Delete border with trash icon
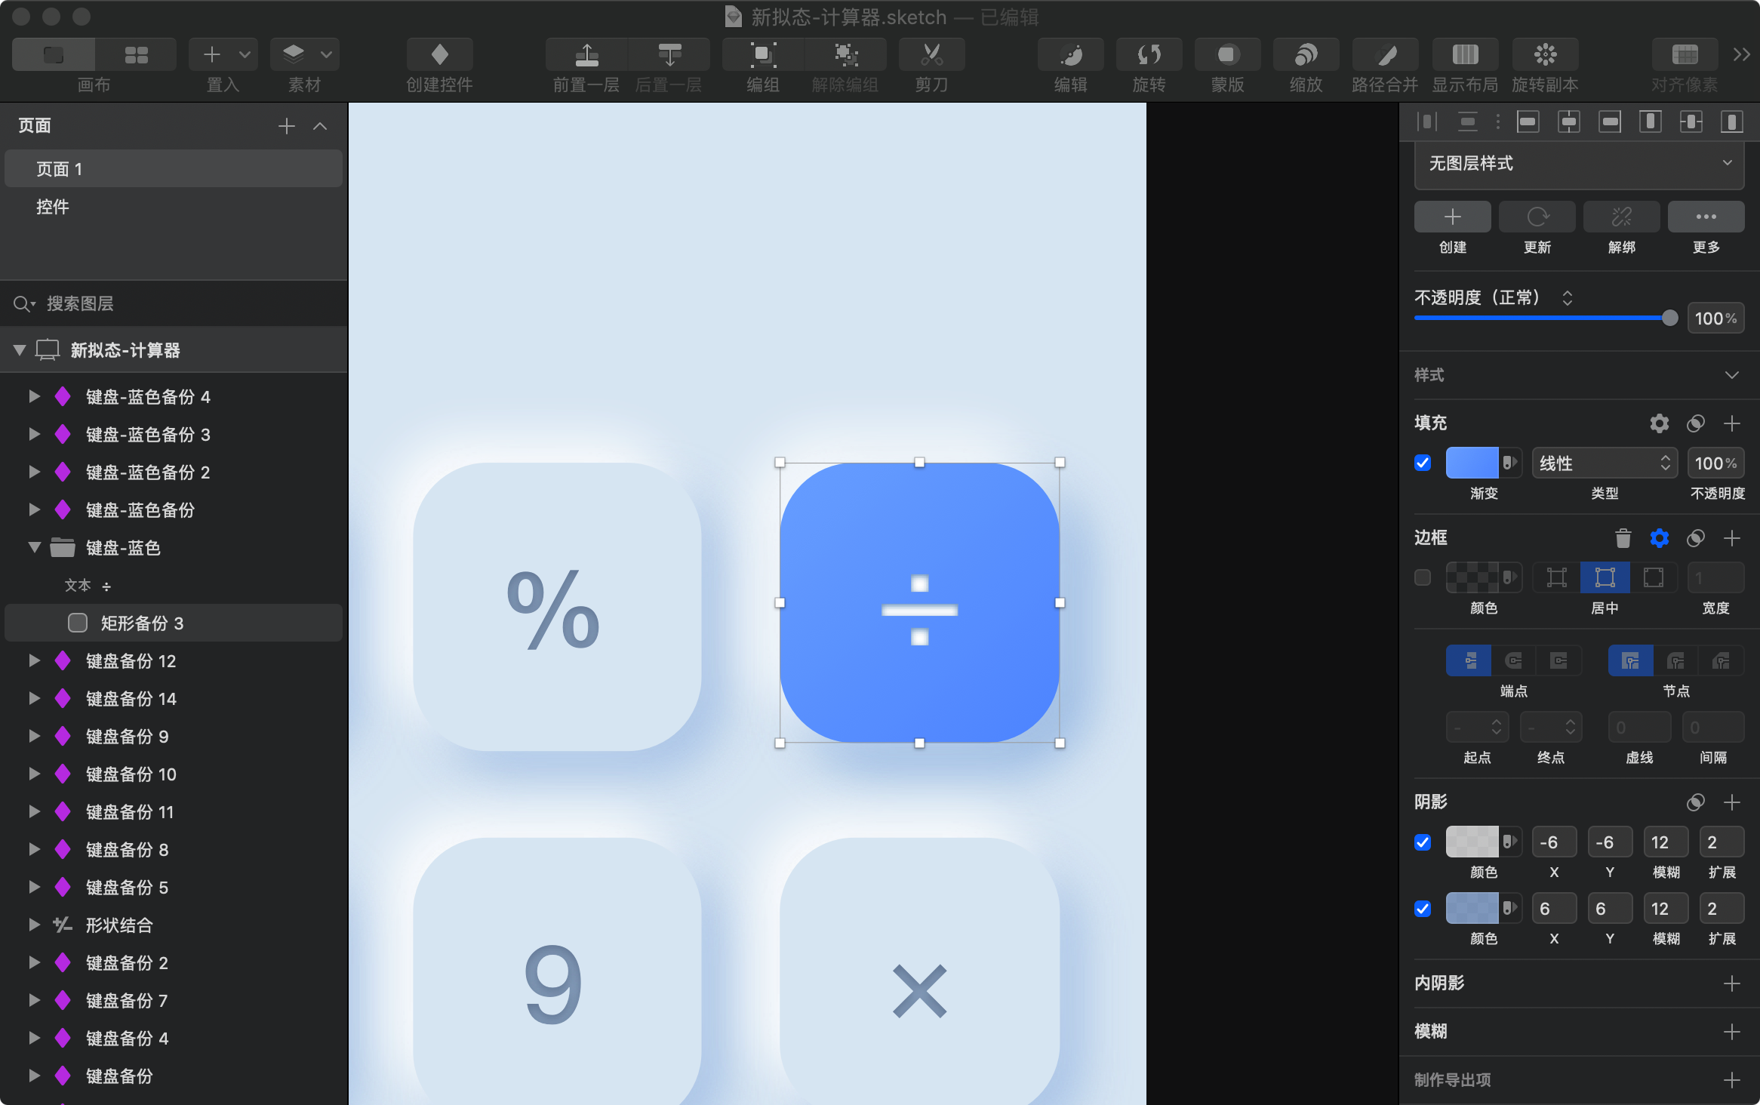1760x1105 pixels. [x=1623, y=538]
